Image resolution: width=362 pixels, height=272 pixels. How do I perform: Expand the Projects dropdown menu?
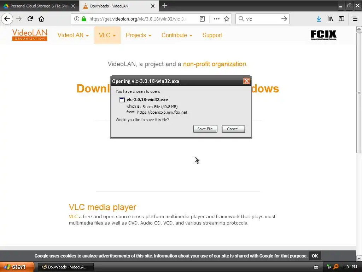click(x=139, y=35)
